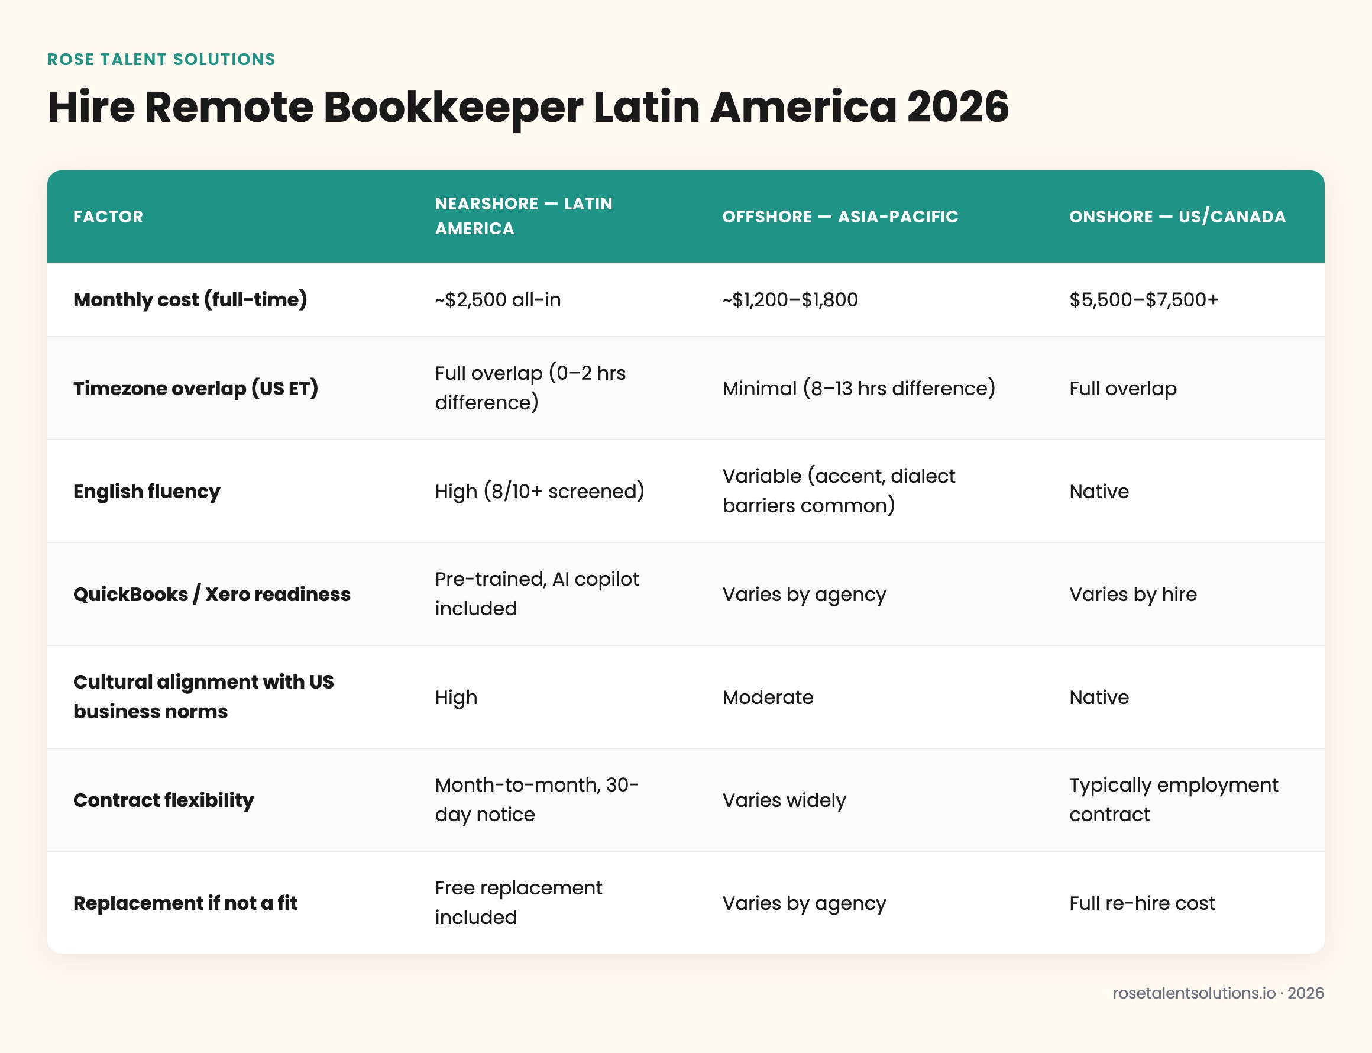Click 'Varies by agency' in QuickBooks row
The height and width of the screenshot is (1053, 1372).
804,594
